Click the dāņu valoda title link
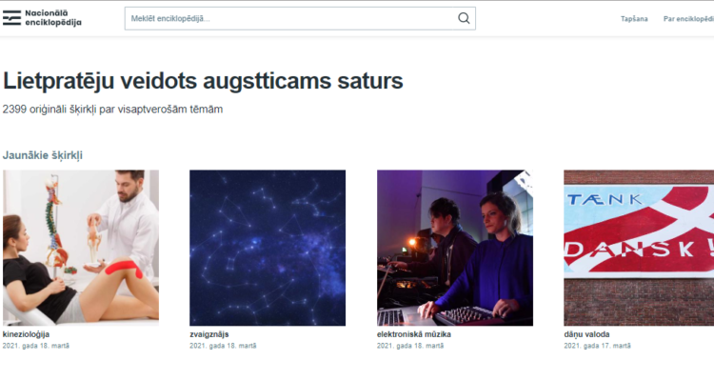The image size is (714, 381). tap(586, 334)
